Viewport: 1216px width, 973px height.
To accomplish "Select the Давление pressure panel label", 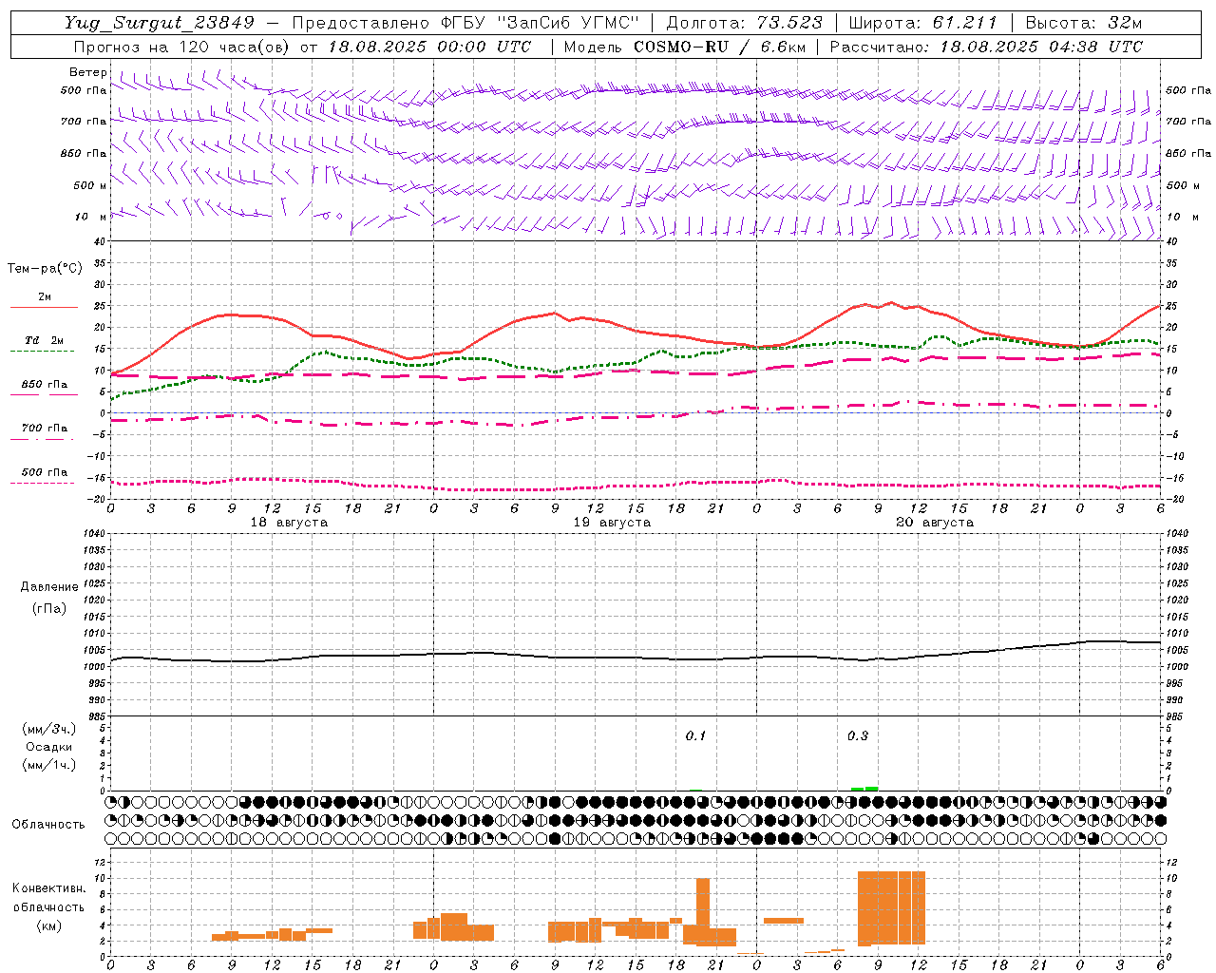I will [49, 587].
